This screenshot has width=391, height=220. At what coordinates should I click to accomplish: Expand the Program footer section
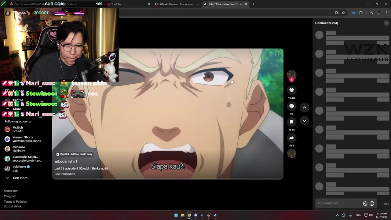point(10,196)
